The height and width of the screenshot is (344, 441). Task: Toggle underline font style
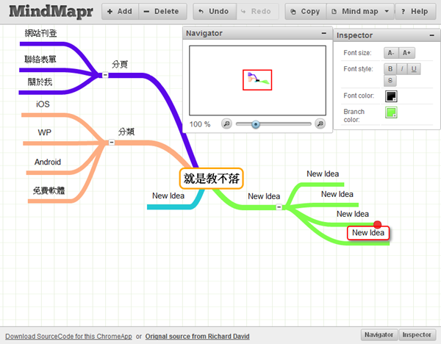(x=414, y=69)
